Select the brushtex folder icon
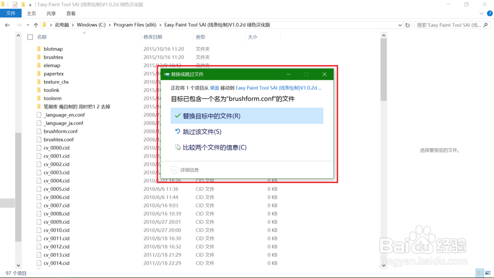 39,57
